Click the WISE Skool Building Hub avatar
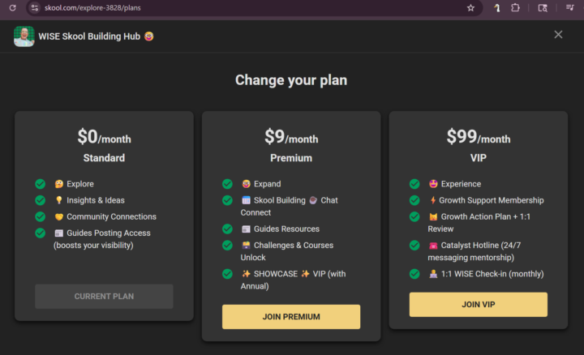 tap(24, 36)
